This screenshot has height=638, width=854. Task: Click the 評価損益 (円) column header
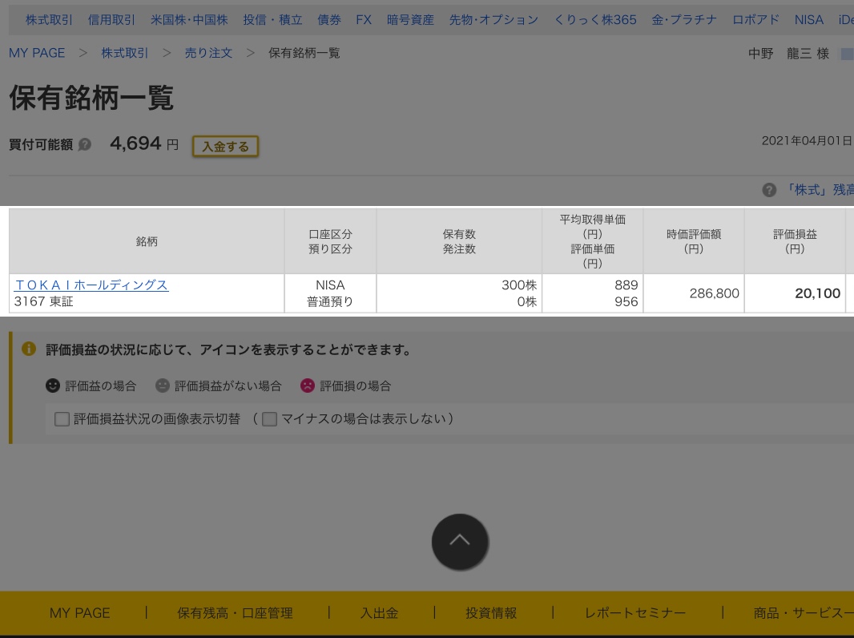click(795, 241)
